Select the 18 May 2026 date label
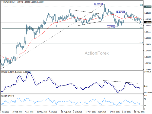152x114 pixels. point(139,112)
